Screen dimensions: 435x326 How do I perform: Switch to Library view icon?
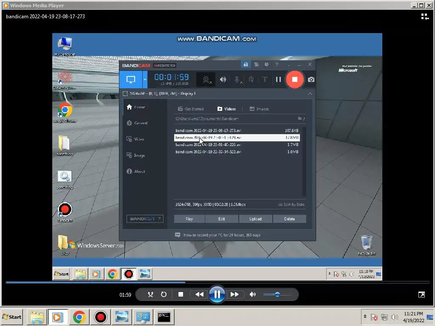[x=425, y=17]
